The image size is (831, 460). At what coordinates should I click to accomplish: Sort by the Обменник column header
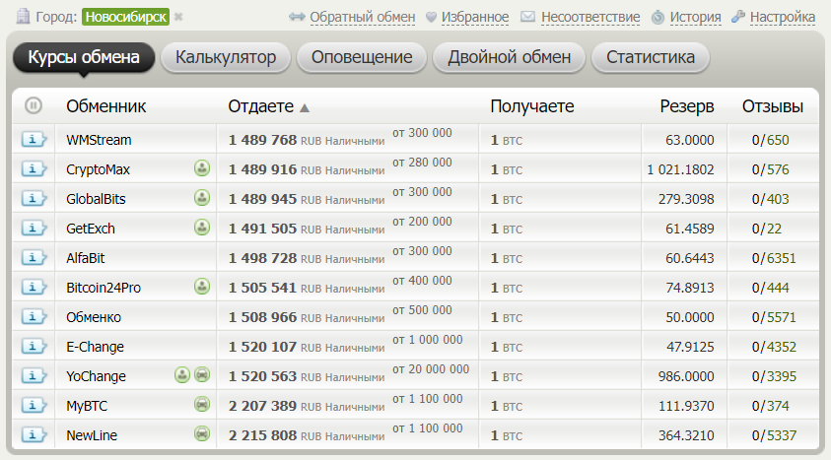pyautogui.click(x=106, y=106)
